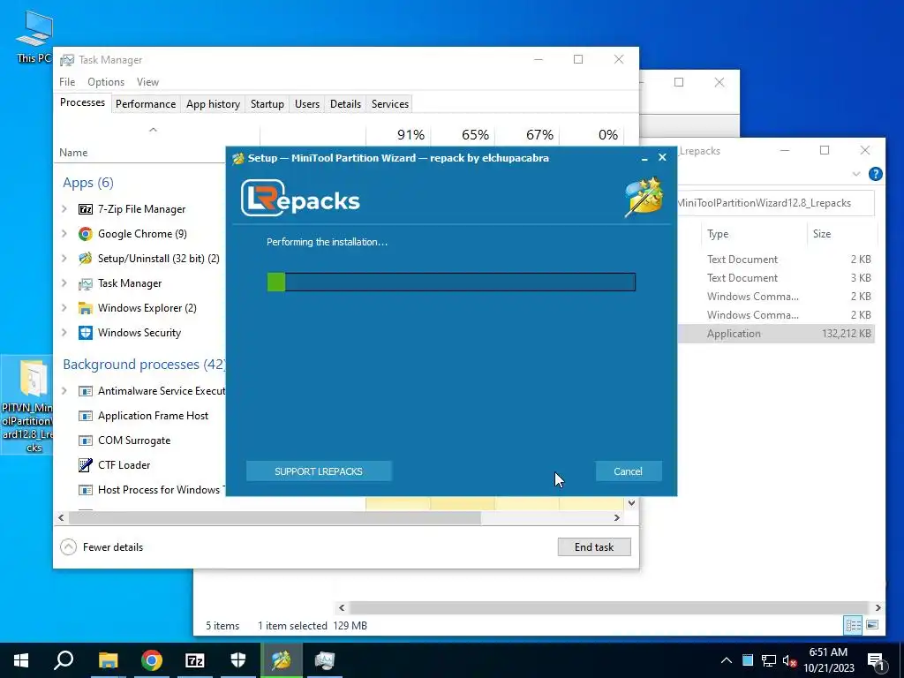Click the Explorer horizontal scrollbar
Viewport: 904px width, 678px height.
coord(608,607)
